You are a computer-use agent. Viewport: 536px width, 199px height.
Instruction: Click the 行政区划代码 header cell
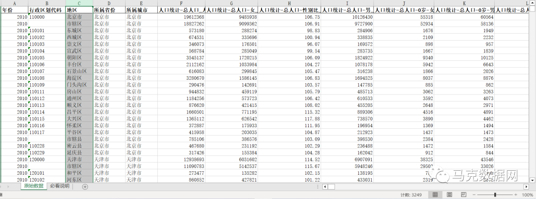click(47, 10)
